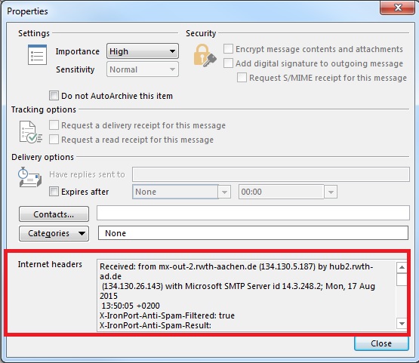The image size is (419, 363).
Task: Click the Contacts... button
Action: pos(54,214)
